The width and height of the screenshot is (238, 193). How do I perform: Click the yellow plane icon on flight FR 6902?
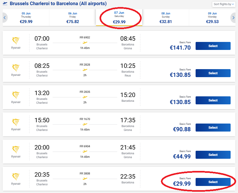pos(85,42)
